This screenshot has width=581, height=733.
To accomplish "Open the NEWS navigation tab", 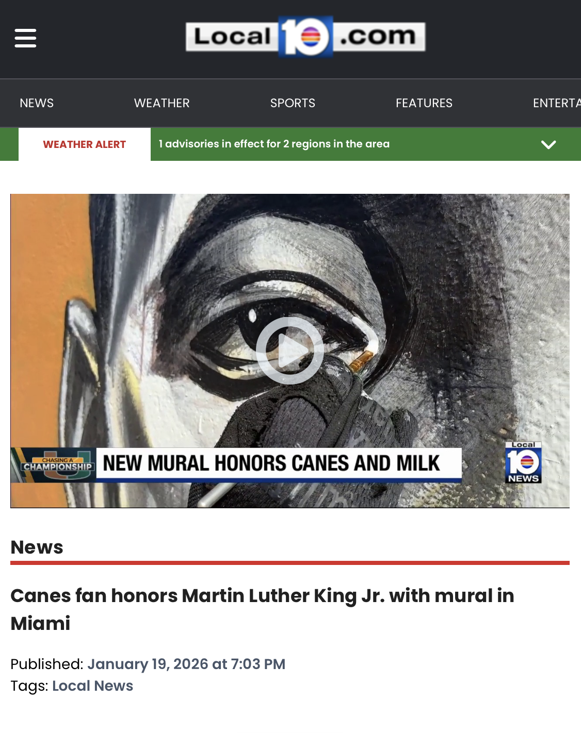I will [37, 103].
